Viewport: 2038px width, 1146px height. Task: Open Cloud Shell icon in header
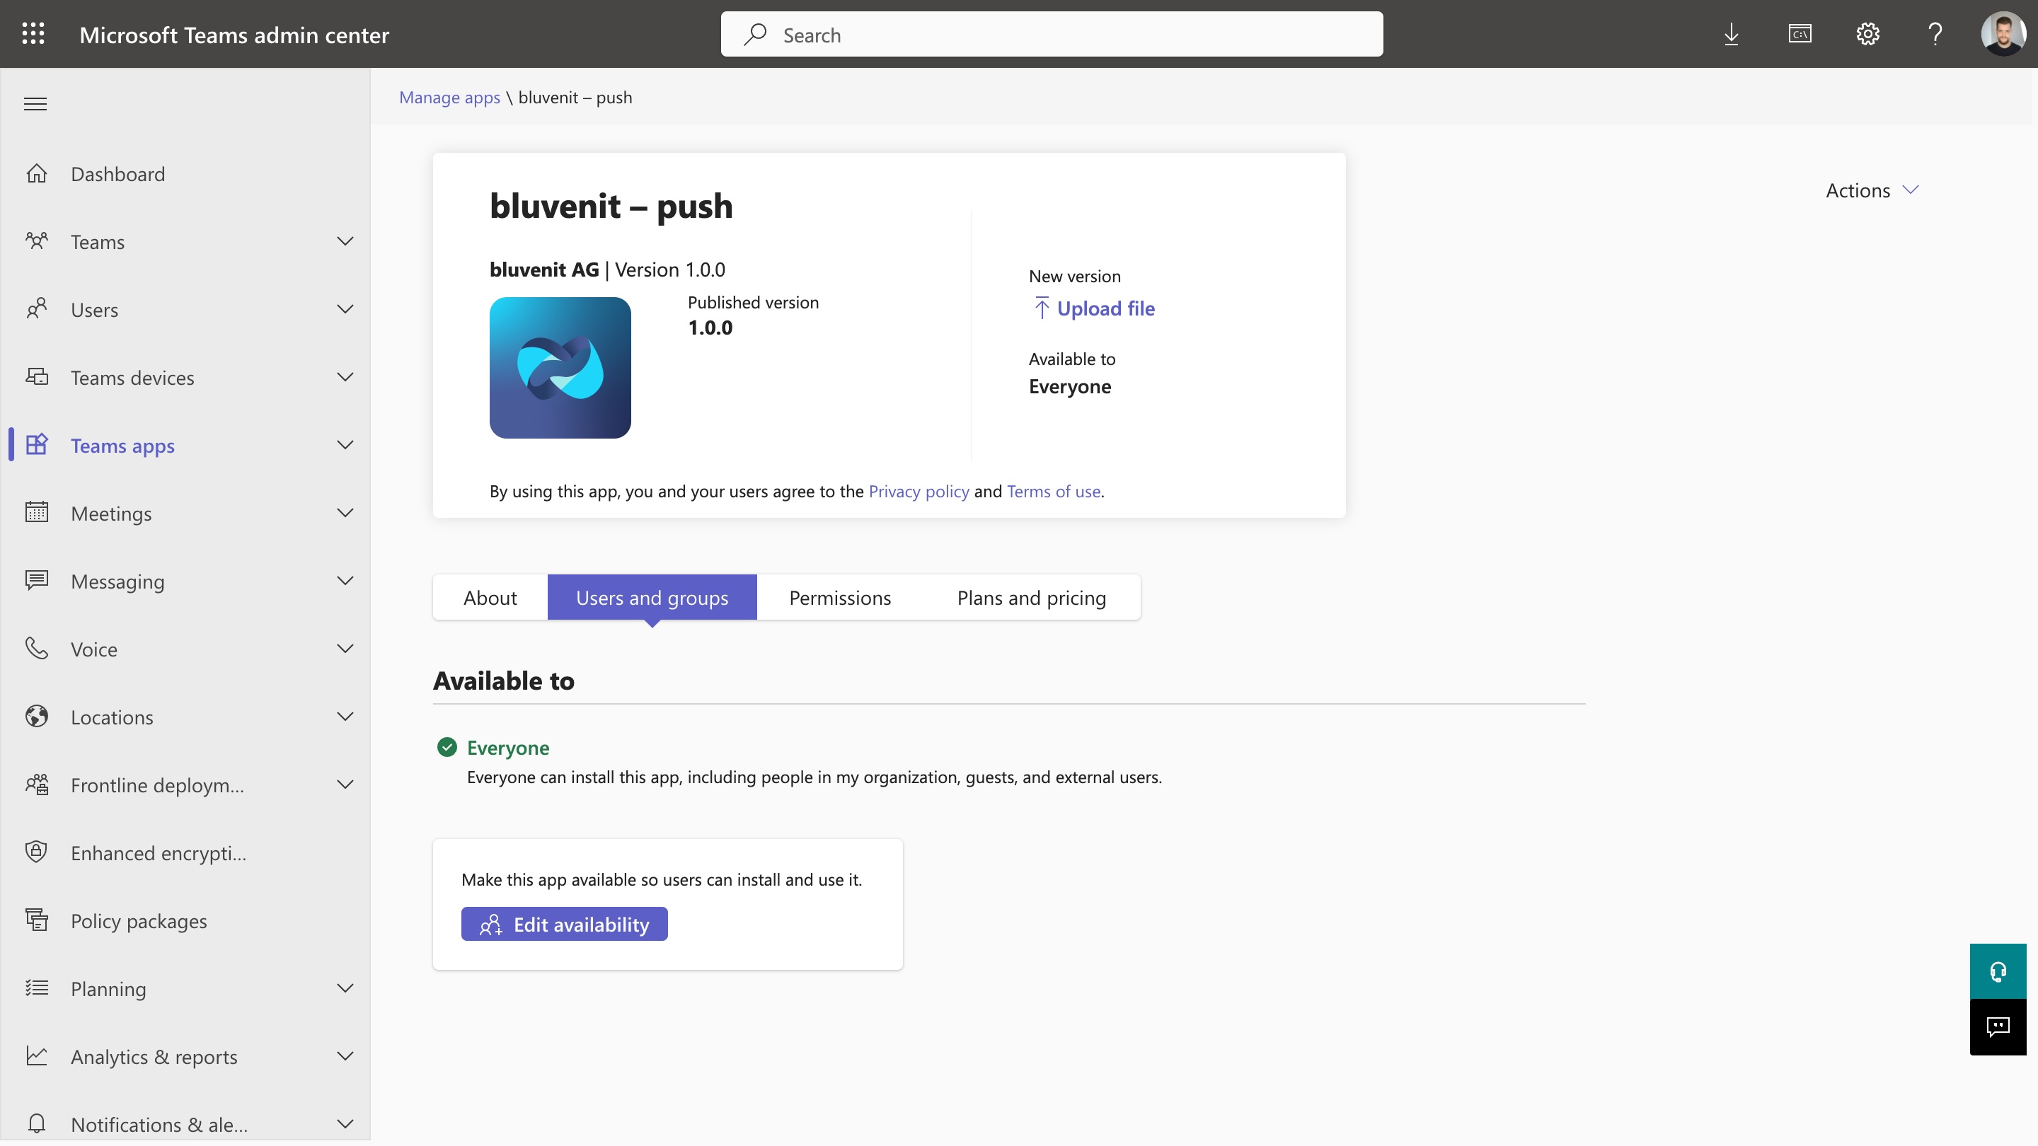(1800, 34)
